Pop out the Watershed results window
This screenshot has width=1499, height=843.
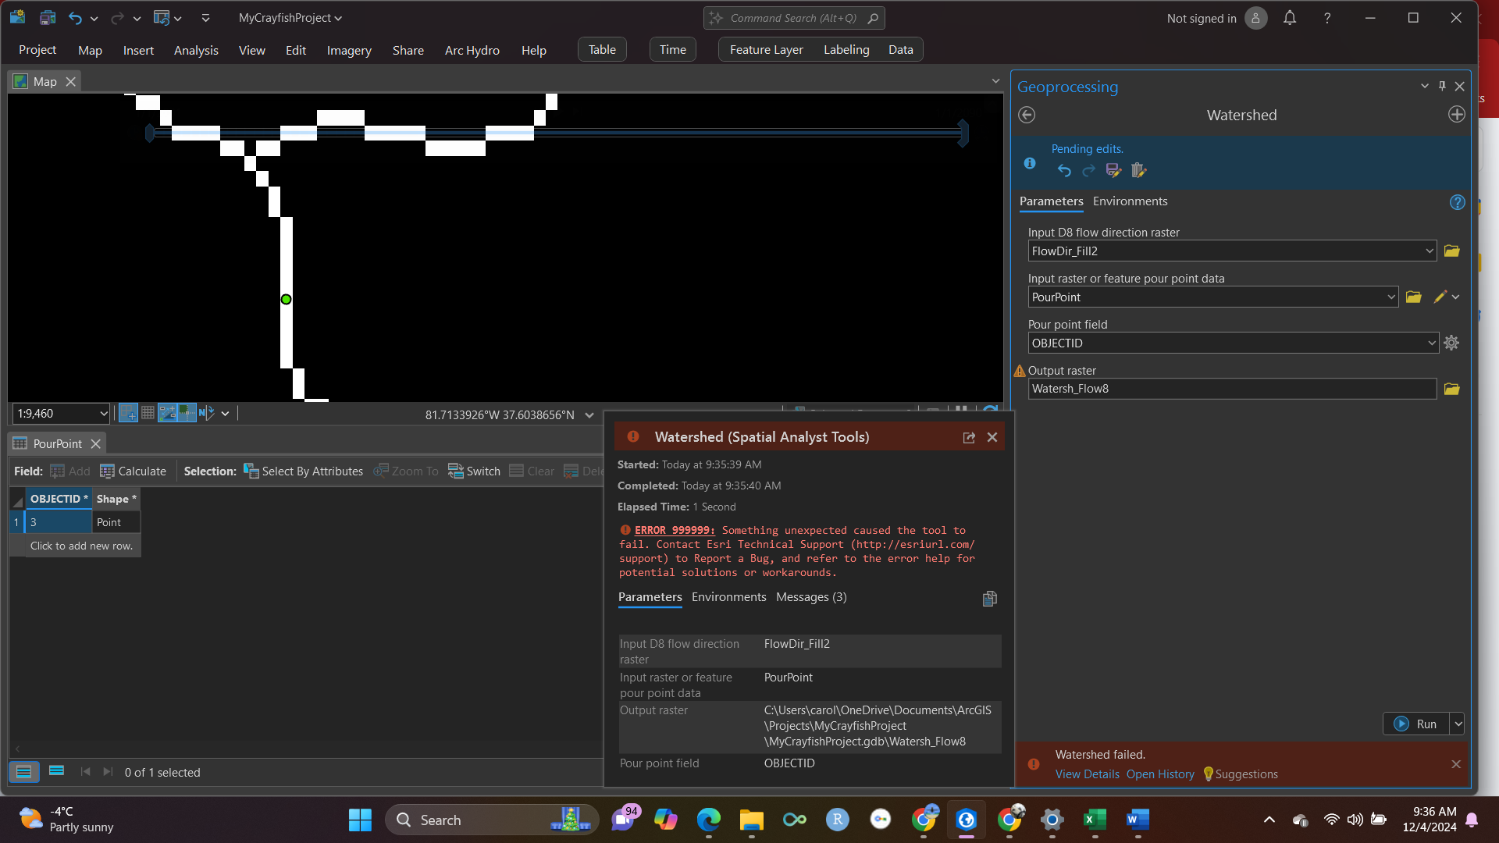[x=969, y=438]
